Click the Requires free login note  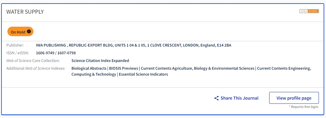304,107
